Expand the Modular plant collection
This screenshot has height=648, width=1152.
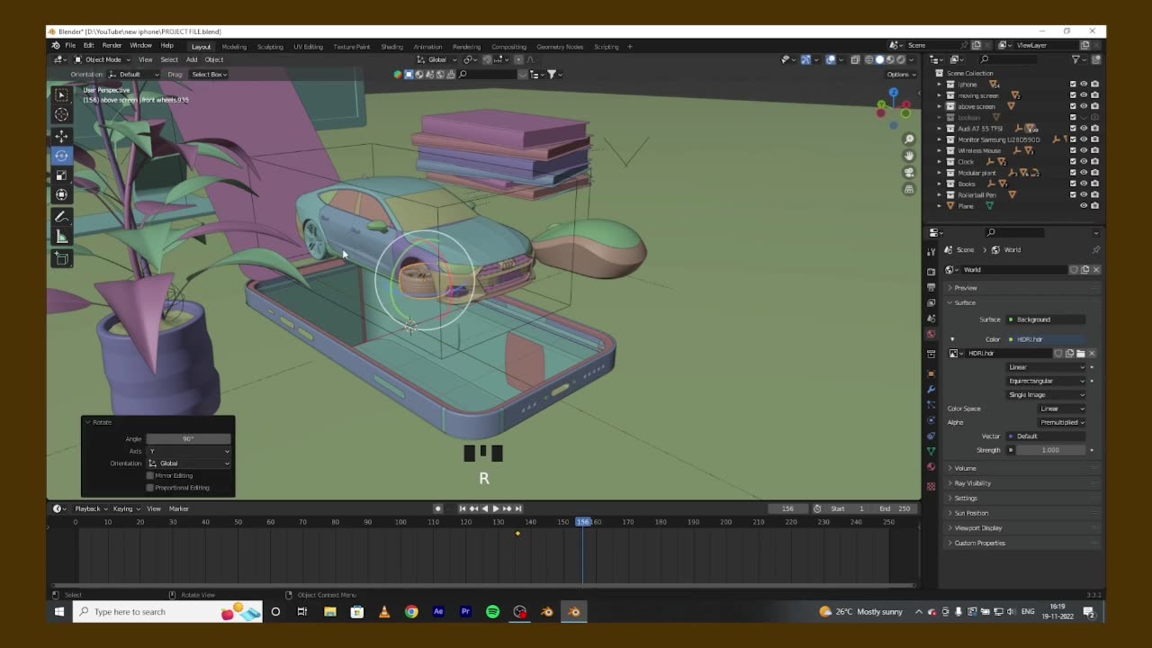click(x=940, y=173)
